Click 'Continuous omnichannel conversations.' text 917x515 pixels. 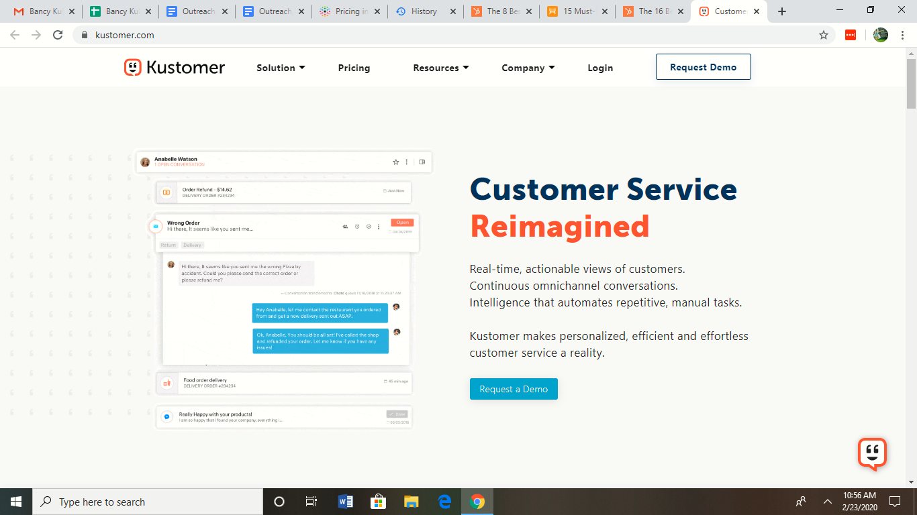tap(574, 286)
